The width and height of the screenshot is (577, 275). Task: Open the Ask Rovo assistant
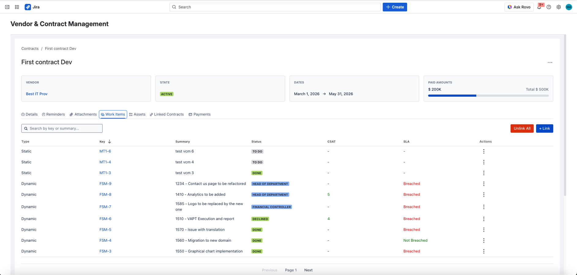coord(519,7)
